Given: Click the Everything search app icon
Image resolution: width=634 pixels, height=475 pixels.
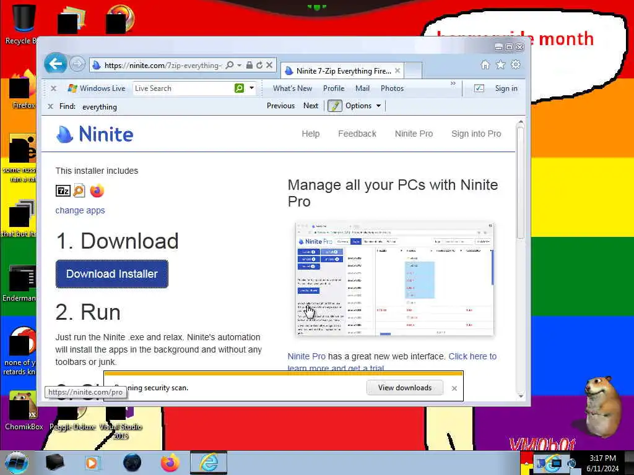Looking at the screenshot, I should click(x=79, y=190).
